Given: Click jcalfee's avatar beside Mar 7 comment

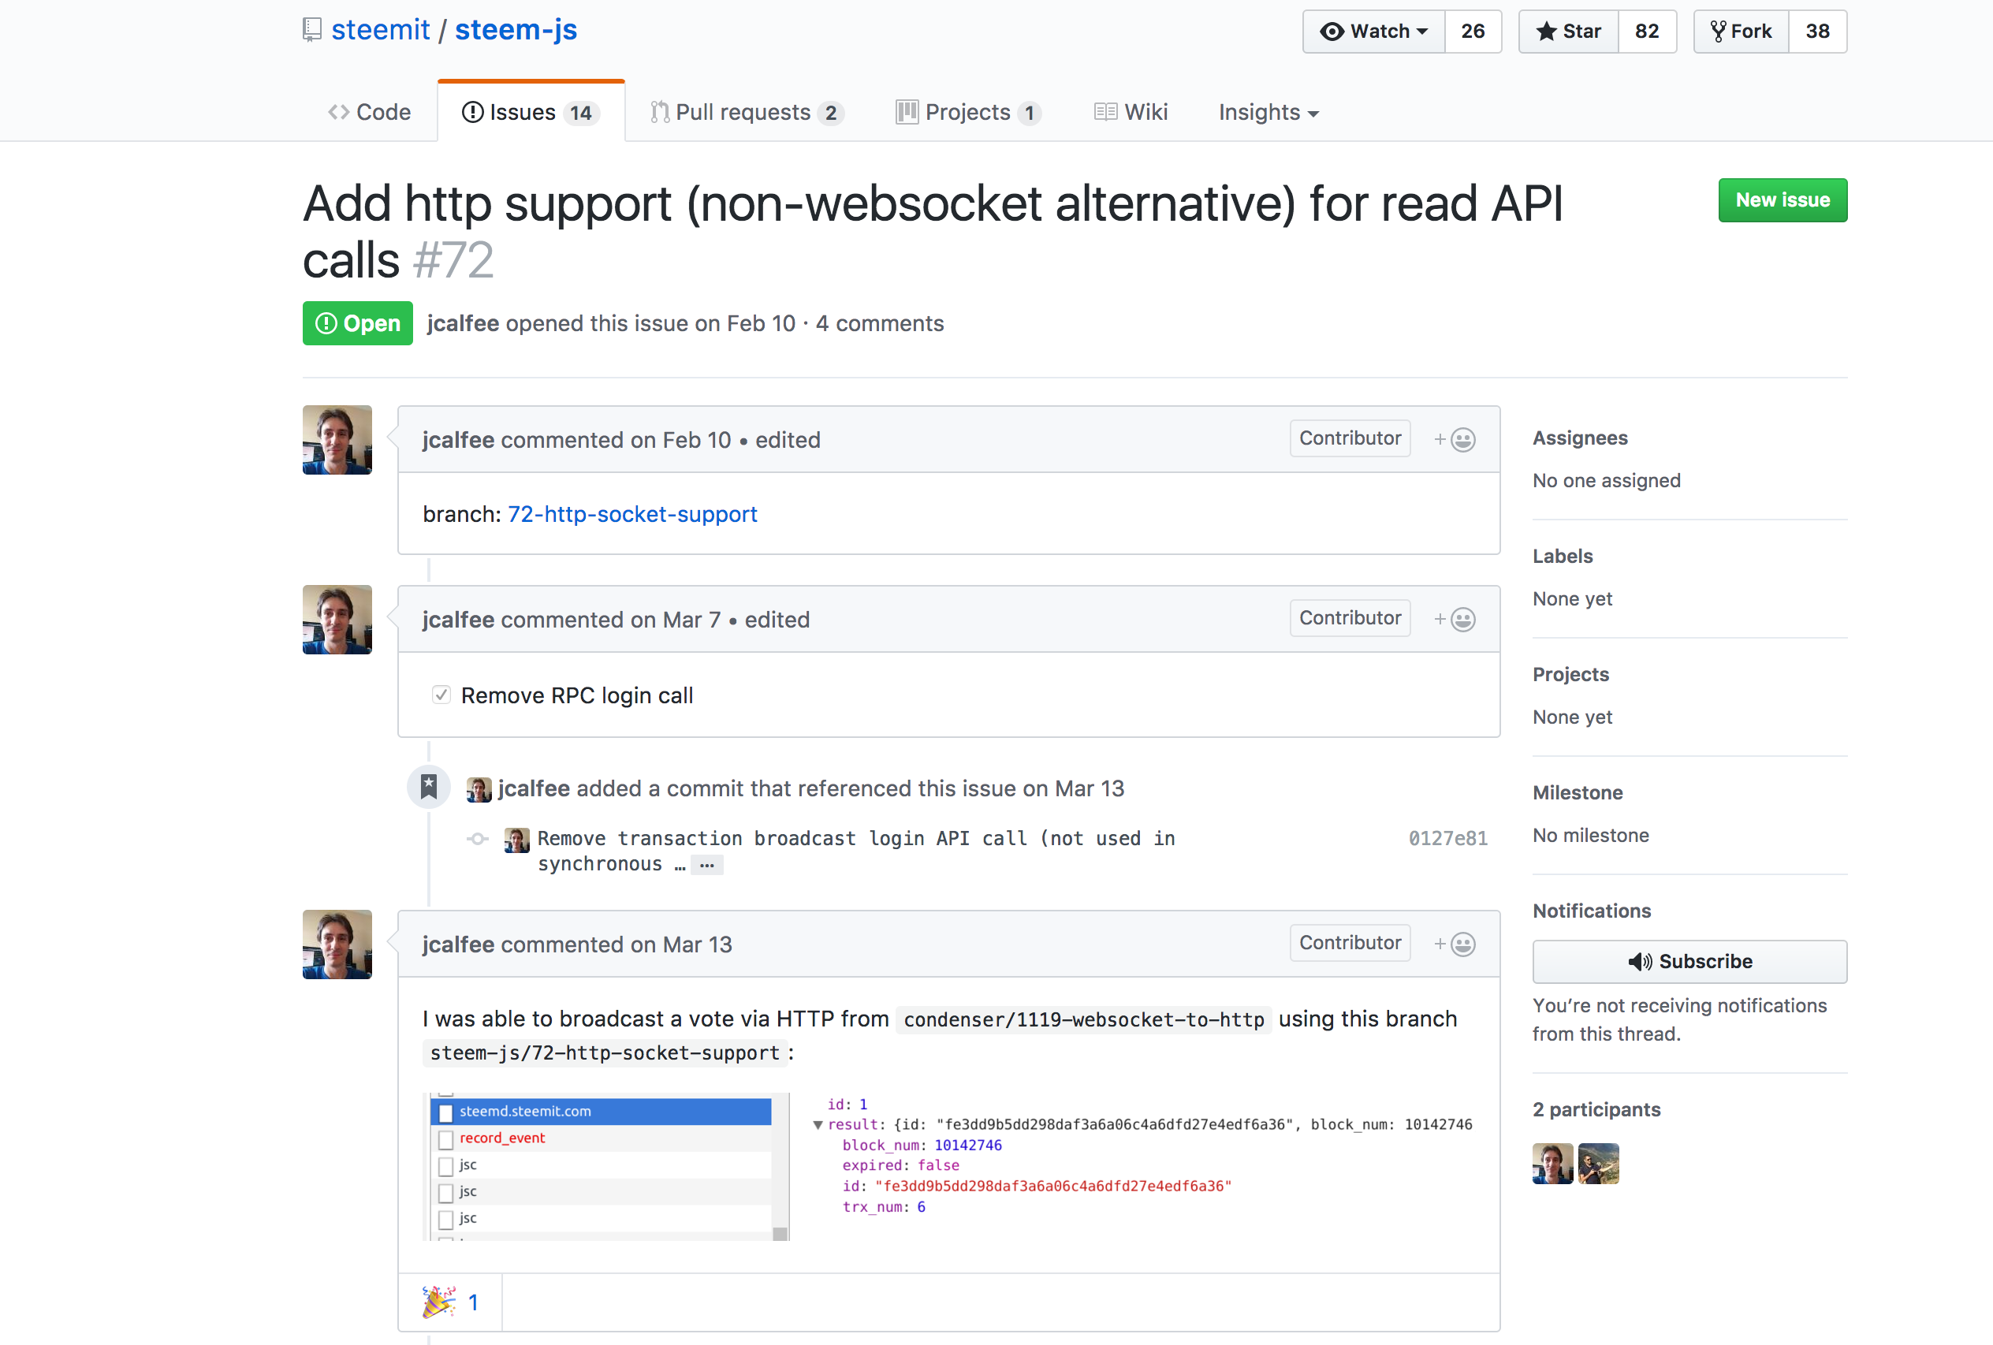Looking at the screenshot, I should coord(337,620).
